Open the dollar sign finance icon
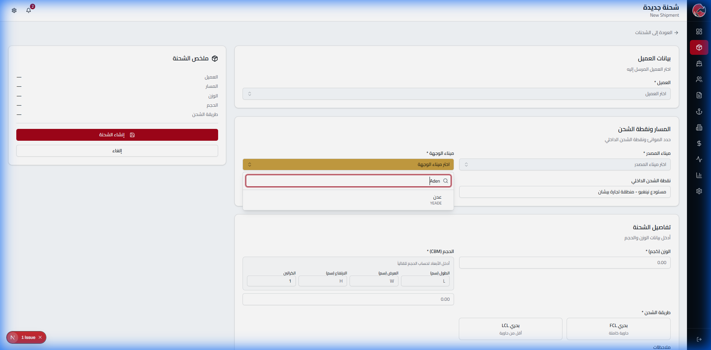Screen dimensions: 711x350 coord(699,143)
